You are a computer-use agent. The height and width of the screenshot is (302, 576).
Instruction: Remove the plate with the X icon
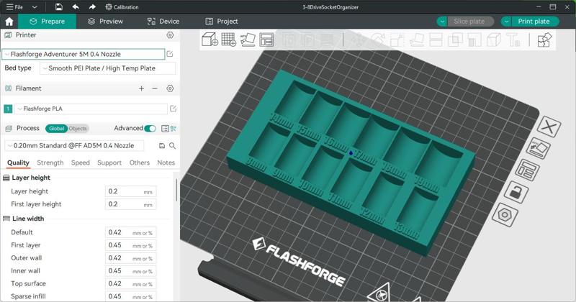tap(549, 127)
